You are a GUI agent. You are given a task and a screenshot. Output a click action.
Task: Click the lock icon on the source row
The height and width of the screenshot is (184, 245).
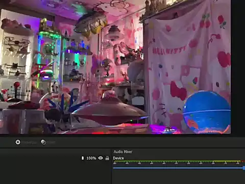107,158
